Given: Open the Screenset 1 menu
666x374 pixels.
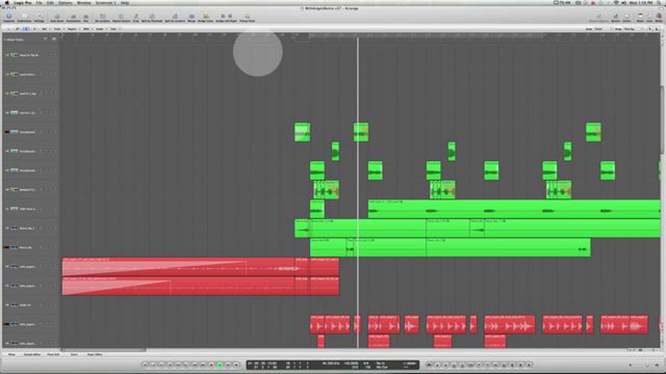Looking at the screenshot, I should tap(105, 3).
